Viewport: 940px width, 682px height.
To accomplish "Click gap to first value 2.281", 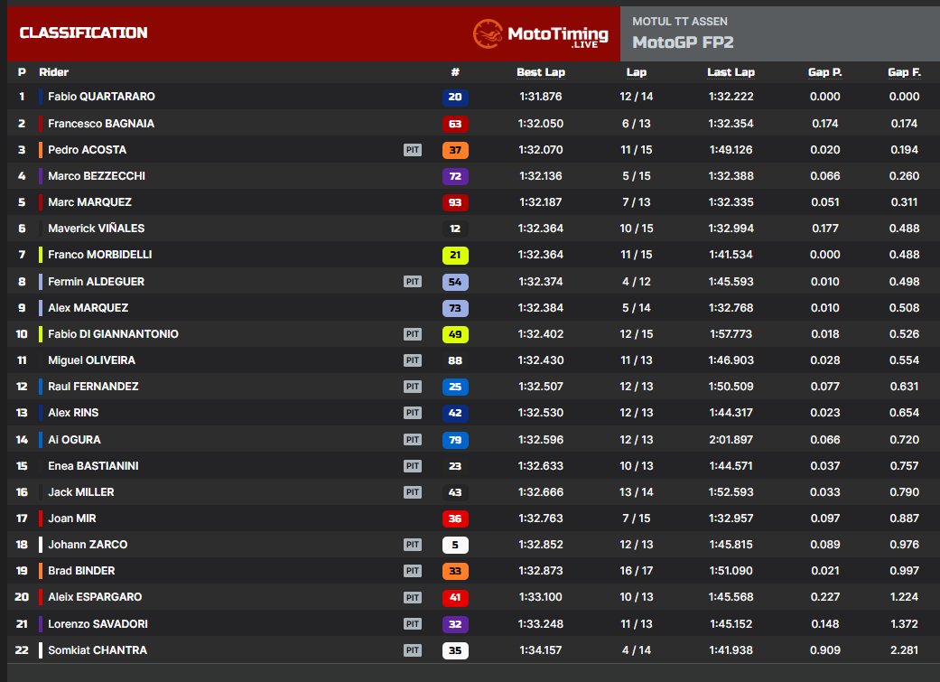I will click(904, 650).
